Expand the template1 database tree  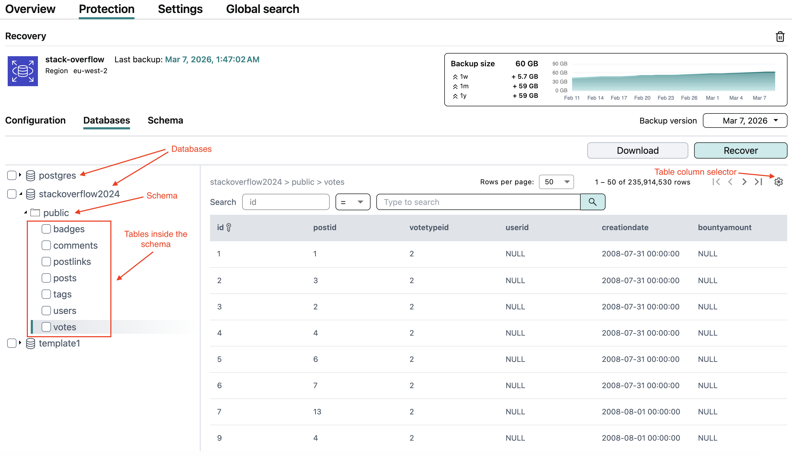coord(20,343)
